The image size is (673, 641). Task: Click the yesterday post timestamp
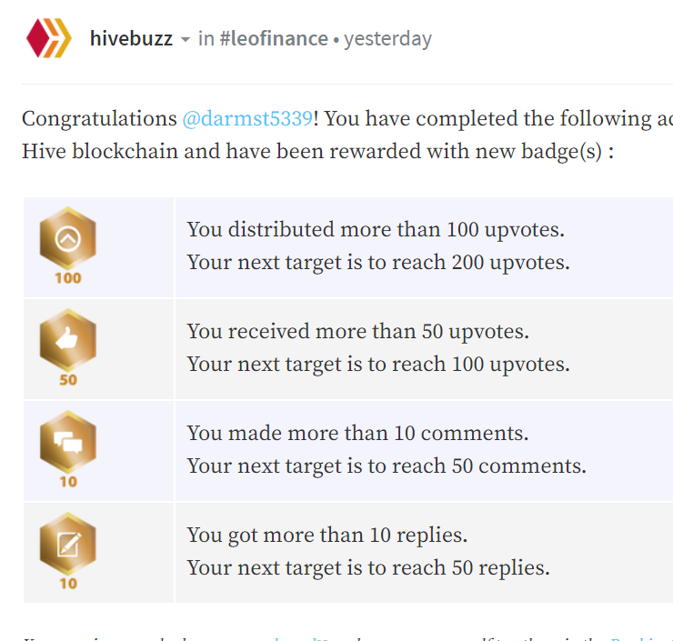[387, 39]
